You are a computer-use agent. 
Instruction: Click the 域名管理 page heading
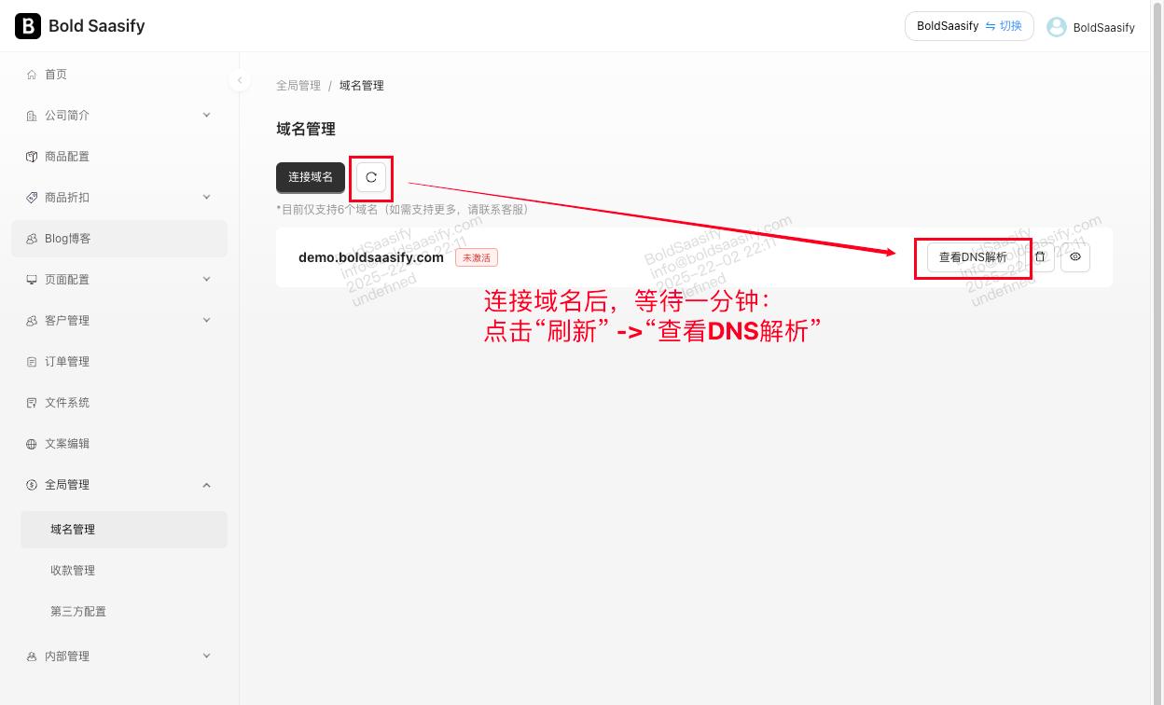306,130
